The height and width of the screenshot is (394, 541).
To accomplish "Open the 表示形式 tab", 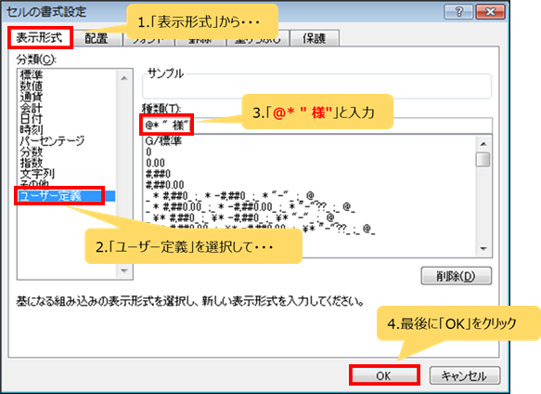I will tap(39, 38).
